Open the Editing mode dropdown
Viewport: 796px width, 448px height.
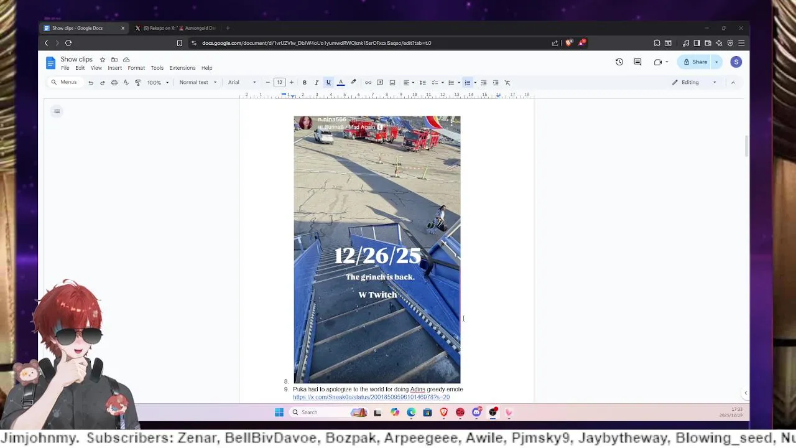tap(694, 82)
